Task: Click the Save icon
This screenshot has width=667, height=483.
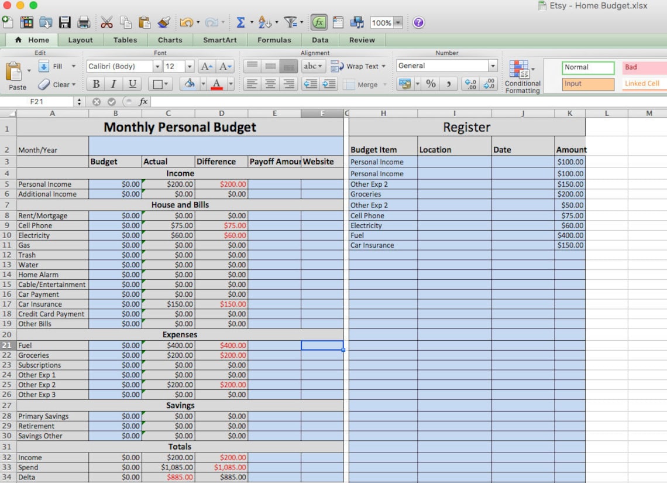Action: pos(65,22)
